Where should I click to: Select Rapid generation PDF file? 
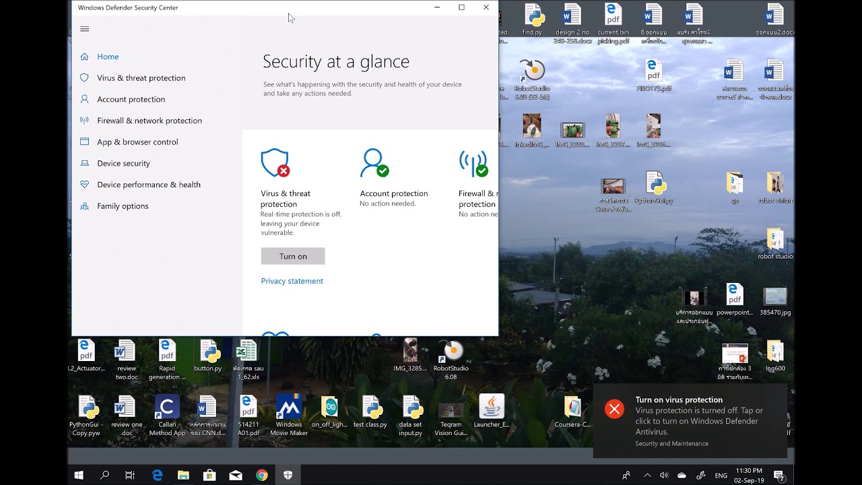point(167,359)
